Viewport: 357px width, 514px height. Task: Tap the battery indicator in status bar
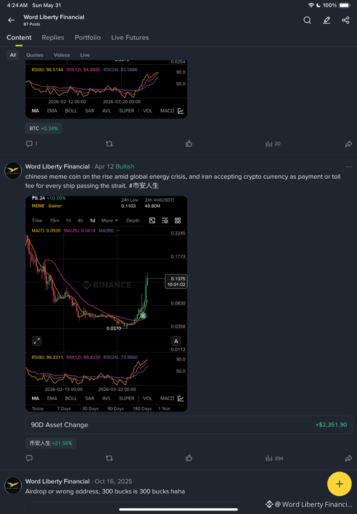point(344,5)
